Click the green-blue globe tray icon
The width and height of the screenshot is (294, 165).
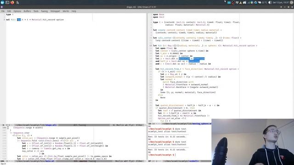click(x=252, y=3)
